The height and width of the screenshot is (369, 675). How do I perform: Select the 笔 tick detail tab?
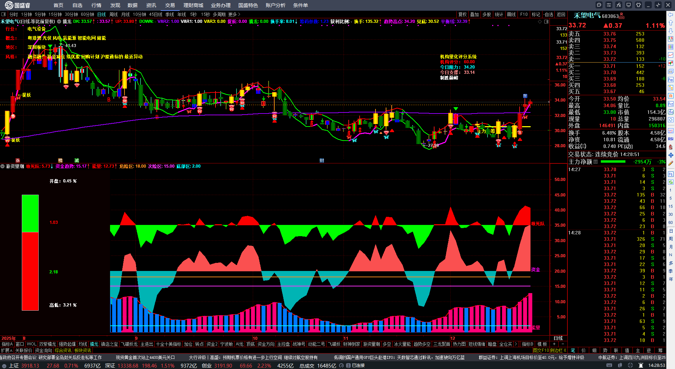click(573, 350)
